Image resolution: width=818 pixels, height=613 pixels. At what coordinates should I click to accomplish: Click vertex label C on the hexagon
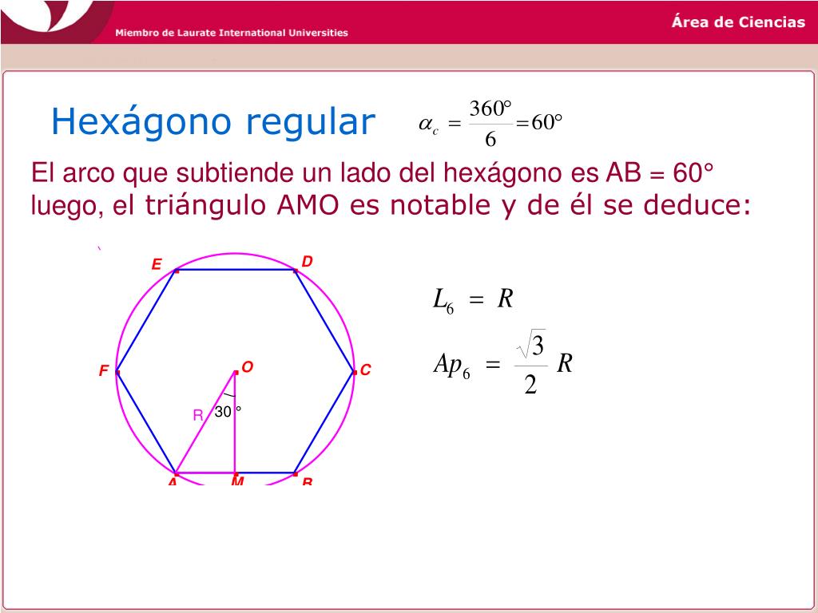click(x=365, y=370)
